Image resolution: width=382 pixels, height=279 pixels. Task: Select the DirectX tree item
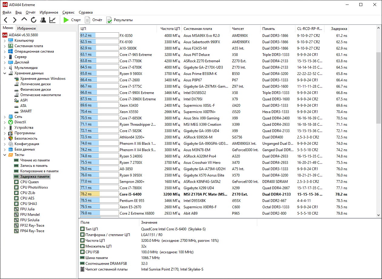pyautogui.click(x=20, y=122)
